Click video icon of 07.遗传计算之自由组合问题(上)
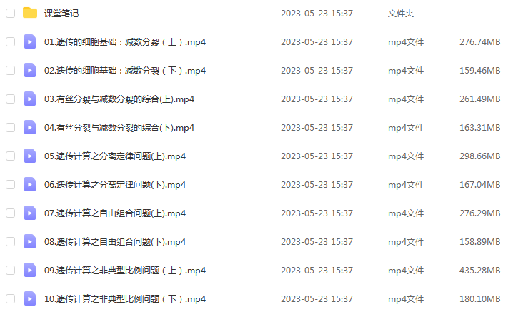 click(x=30, y=213)
